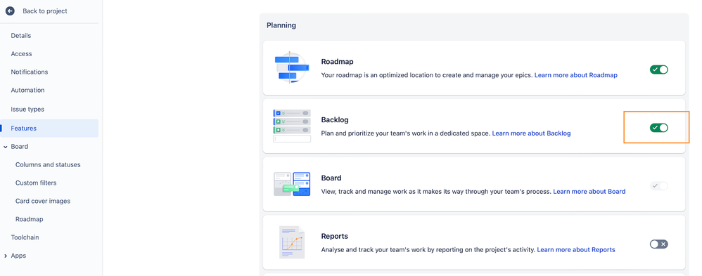Click the Reports chart illustration icon
702x276 pixels.
coord(292,242)
